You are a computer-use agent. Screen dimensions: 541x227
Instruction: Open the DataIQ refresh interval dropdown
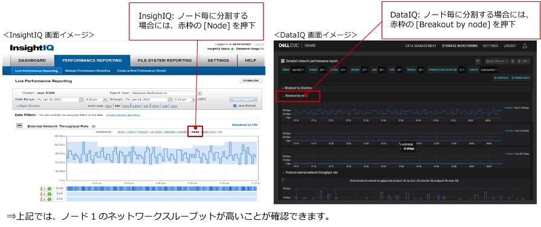point(526,61)
